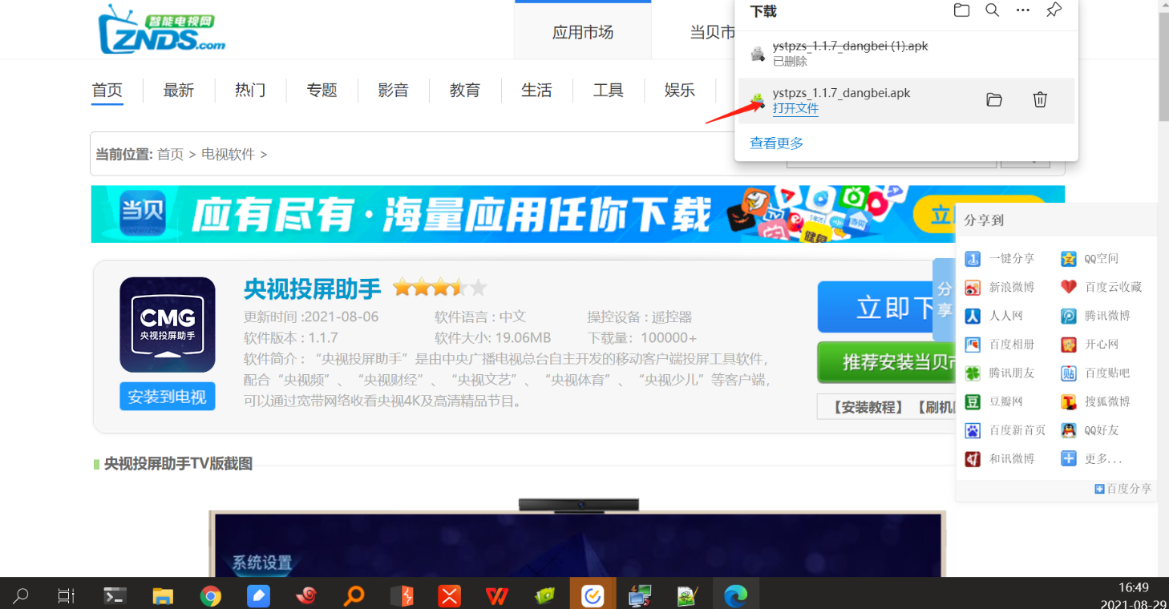Click the 打开文件 link
This screenshot has width=1169, height=609.
tap(795, 108)
